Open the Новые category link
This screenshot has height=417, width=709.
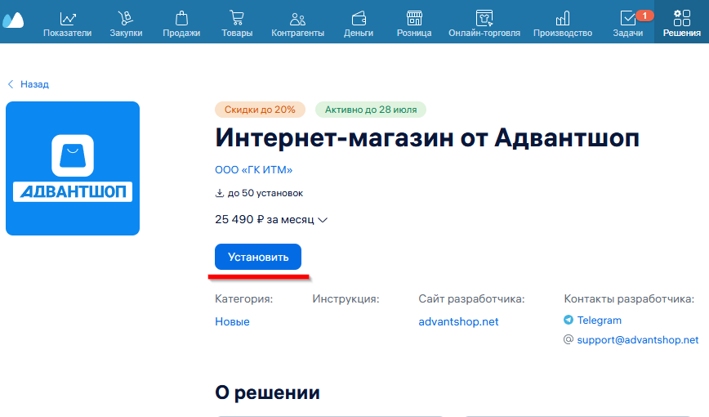[232, 321]
